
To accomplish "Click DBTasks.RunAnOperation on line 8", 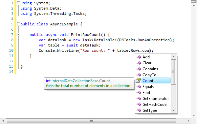I will [x=144, y=40].
